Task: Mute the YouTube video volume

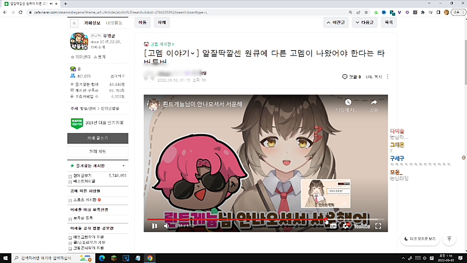Action: point(166,226)
